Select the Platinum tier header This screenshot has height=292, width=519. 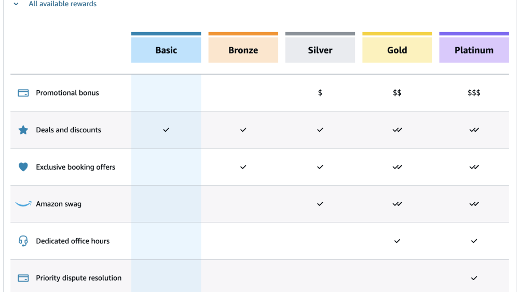(x=474, y=50)
